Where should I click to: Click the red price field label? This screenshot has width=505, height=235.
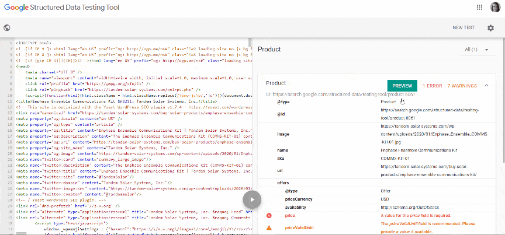(x=290, y=215)
